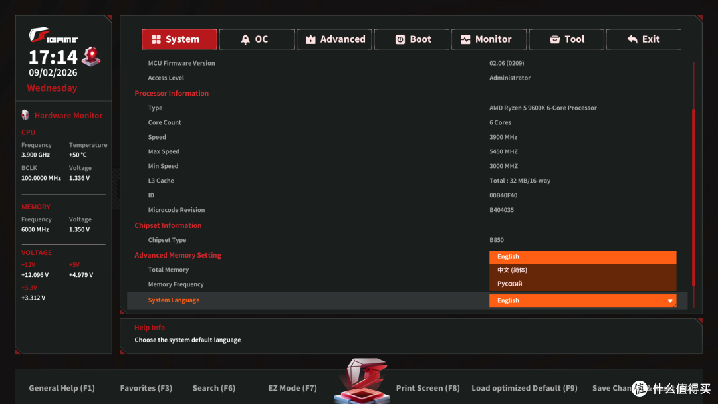Image resolution: width=718 pixels, height=404 pixels.
Task: Click the Access Level label
Action: (x=166, y=78)
